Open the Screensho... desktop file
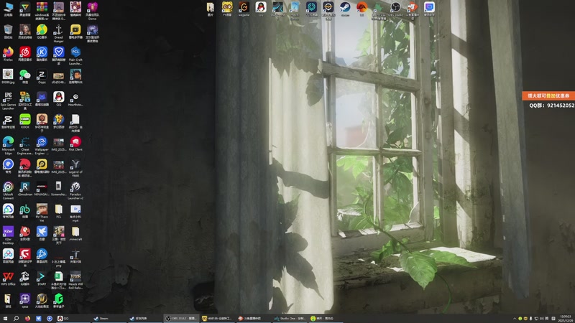The width and height of the screenshot is (575, 323). point(59,189)
